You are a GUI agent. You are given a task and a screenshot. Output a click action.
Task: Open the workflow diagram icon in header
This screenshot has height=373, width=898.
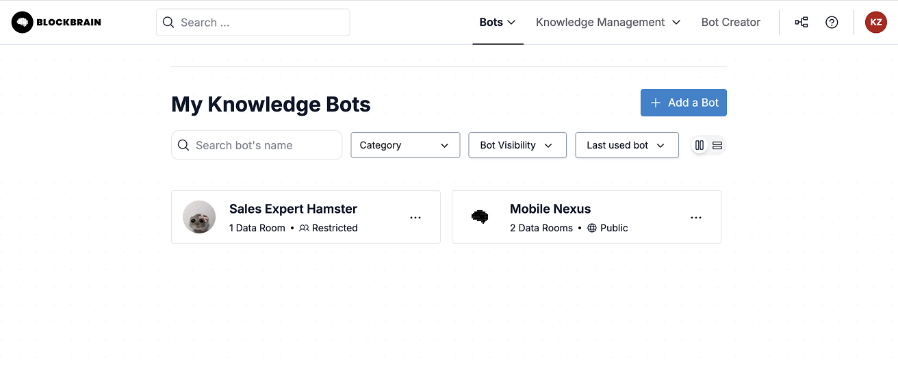pos(801,23)
